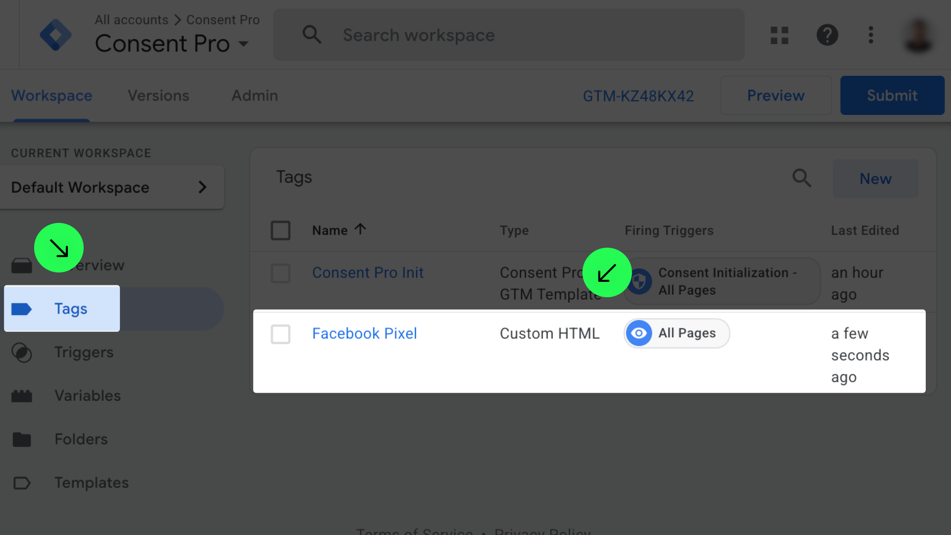This screenshot has height=535, width=951.
Task: Click the Overview briefcase icon in sidebar
Action: pos(21,266)
